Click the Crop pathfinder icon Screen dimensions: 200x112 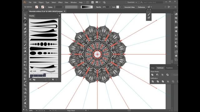[x=168, y=82]
